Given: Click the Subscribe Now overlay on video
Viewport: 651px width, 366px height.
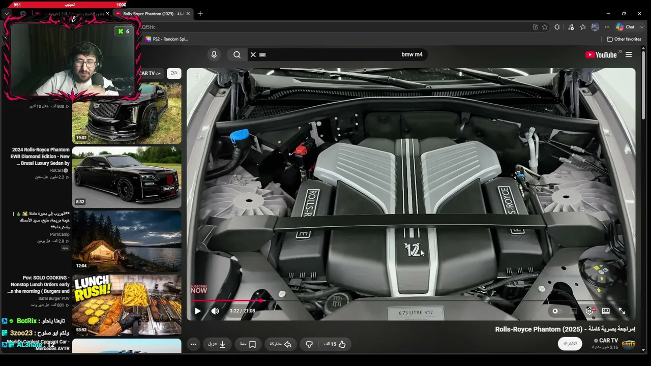Looking at the screenshot, I should pyautogui.click(x=199, y=289).
